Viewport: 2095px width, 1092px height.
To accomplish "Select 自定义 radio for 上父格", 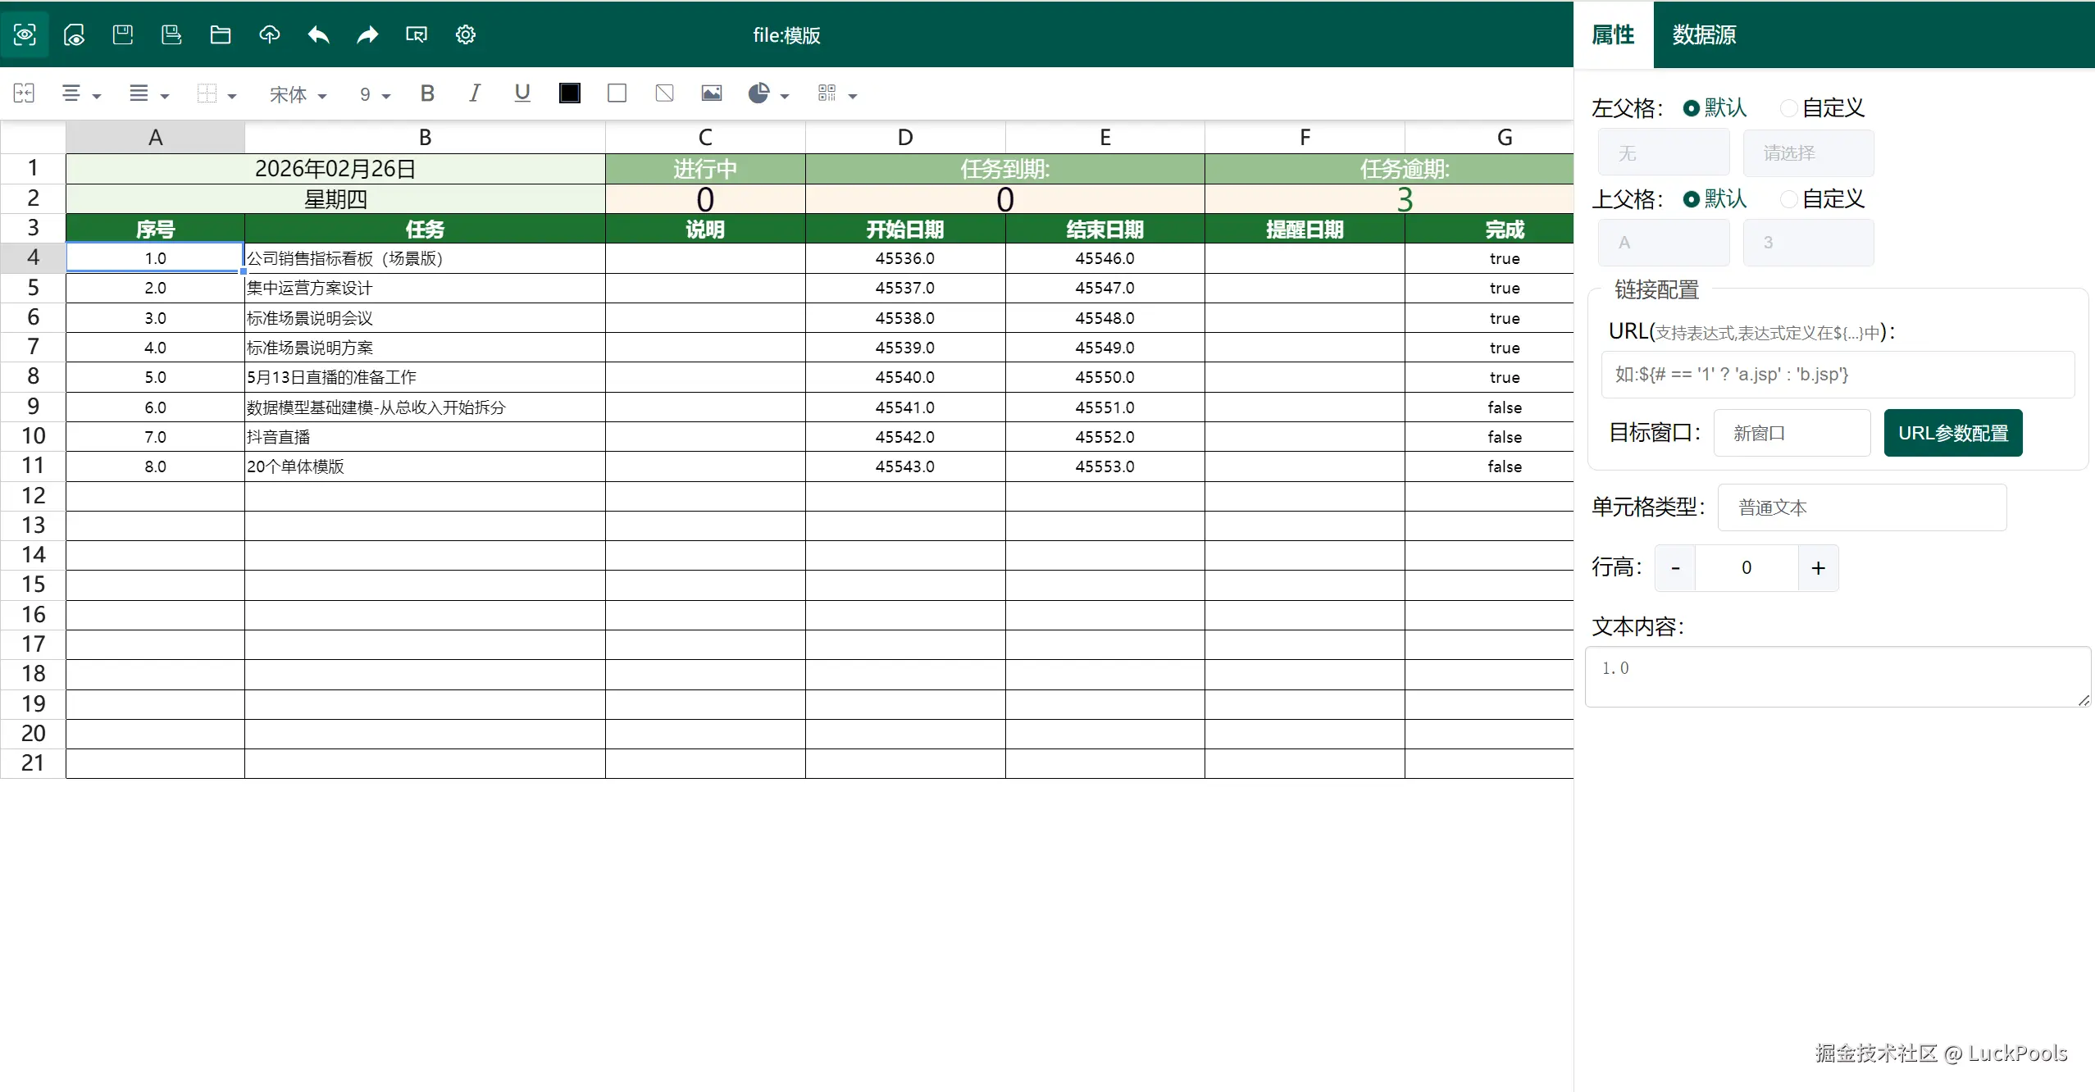I will pos(1789,199).
